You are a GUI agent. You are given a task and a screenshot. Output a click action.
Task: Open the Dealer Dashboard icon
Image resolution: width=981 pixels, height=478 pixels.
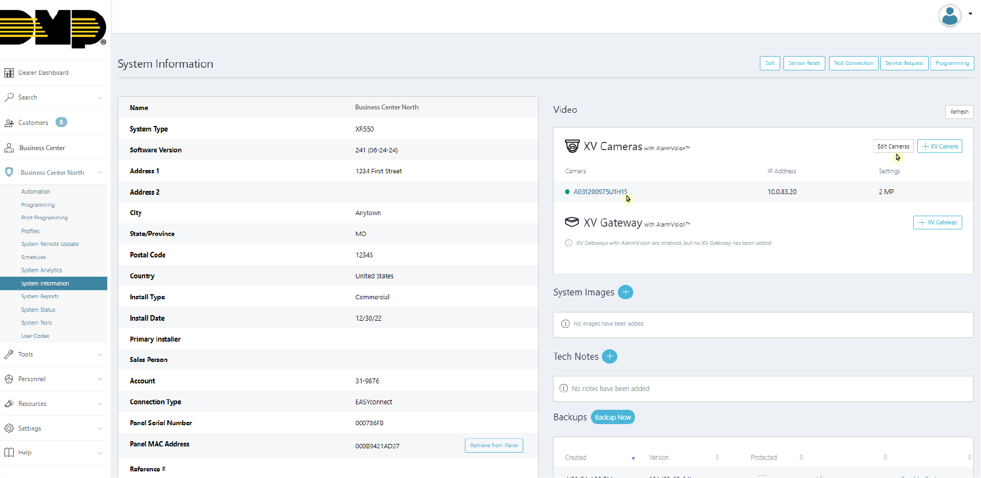point(9,73)
